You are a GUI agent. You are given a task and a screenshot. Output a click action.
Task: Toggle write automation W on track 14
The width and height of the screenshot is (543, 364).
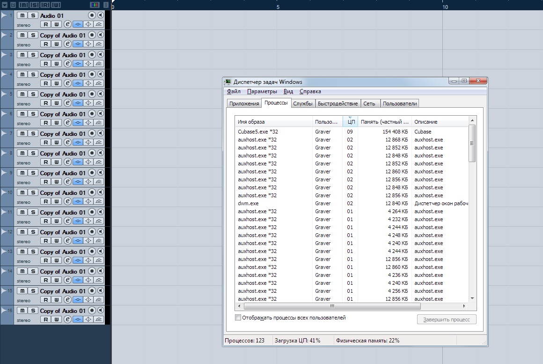pyautogui.click(x=57, y=280)
